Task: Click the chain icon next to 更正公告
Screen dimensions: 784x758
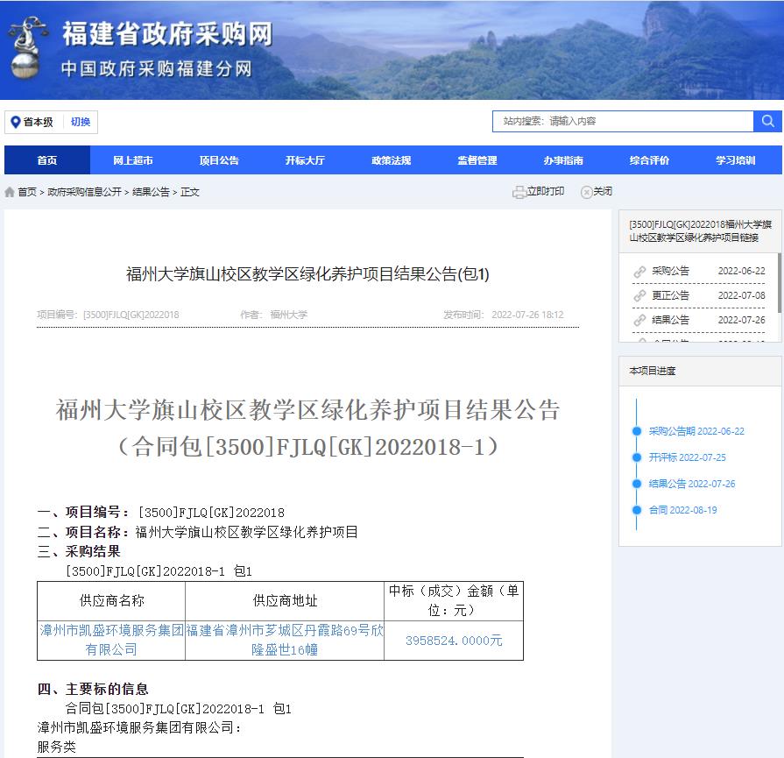Action: tap(639, 295)
